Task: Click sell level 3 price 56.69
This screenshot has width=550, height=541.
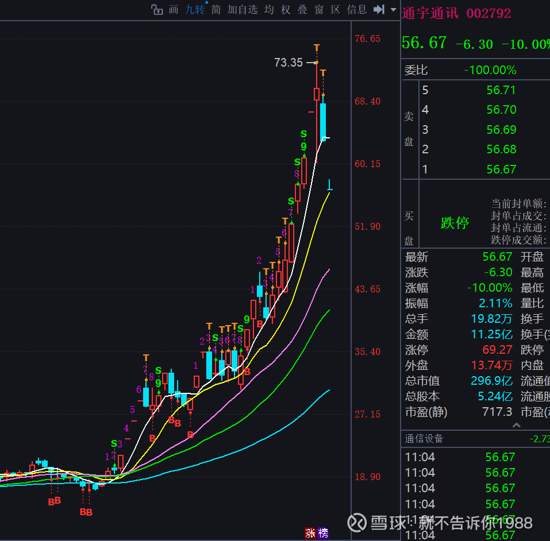Action: click(501, 130)
